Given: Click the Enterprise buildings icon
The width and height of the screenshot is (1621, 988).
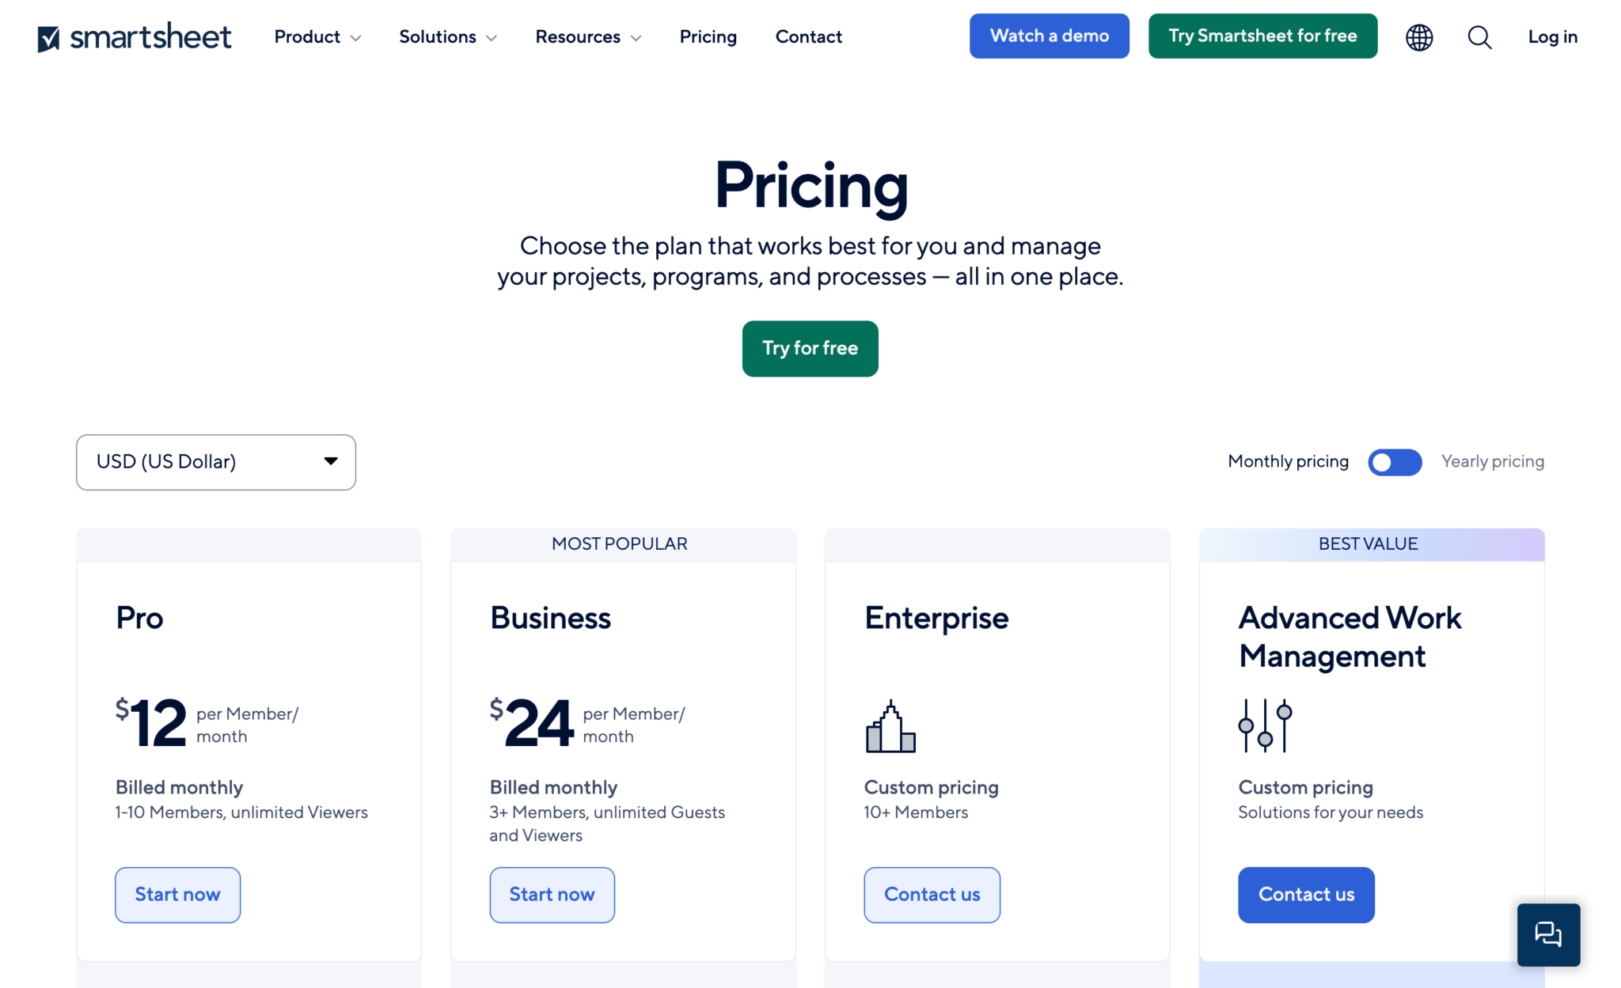Looking at the screenshot, I should click(x=890, y=726).
